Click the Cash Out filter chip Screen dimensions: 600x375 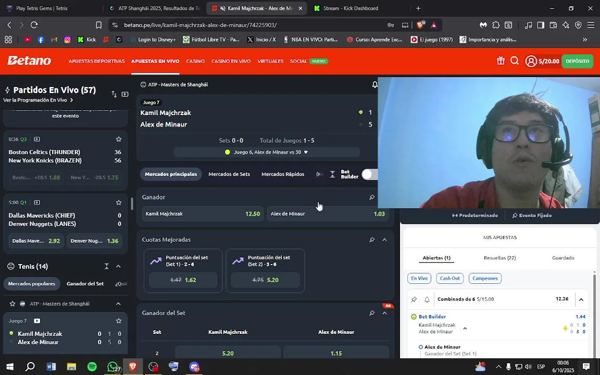(x=449, y=279)
